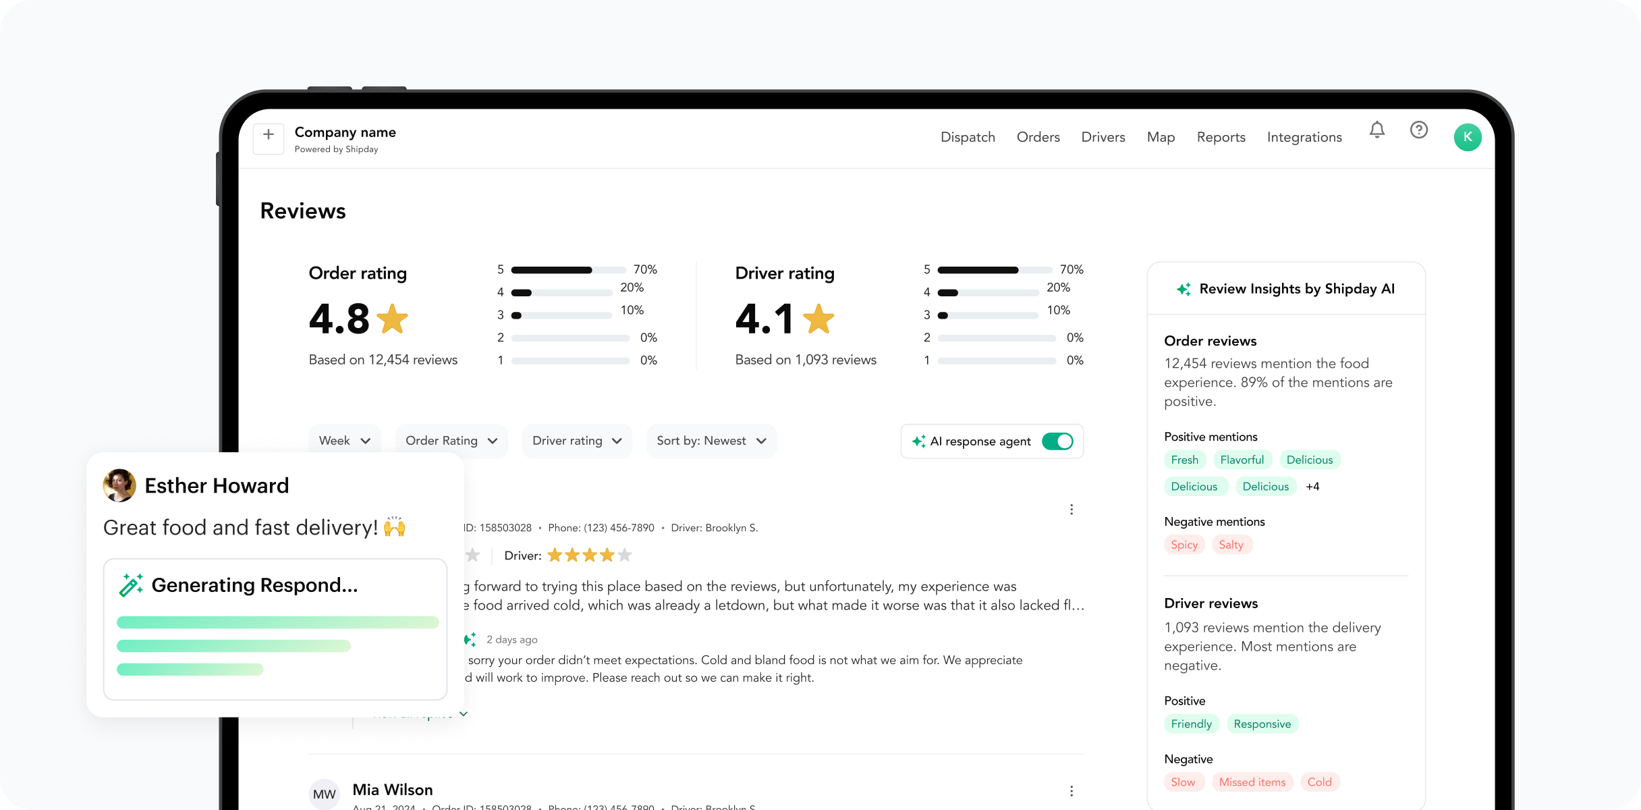
Task: Open the Sort by: Newest dropdown
Action: click(x=711, y=441)
